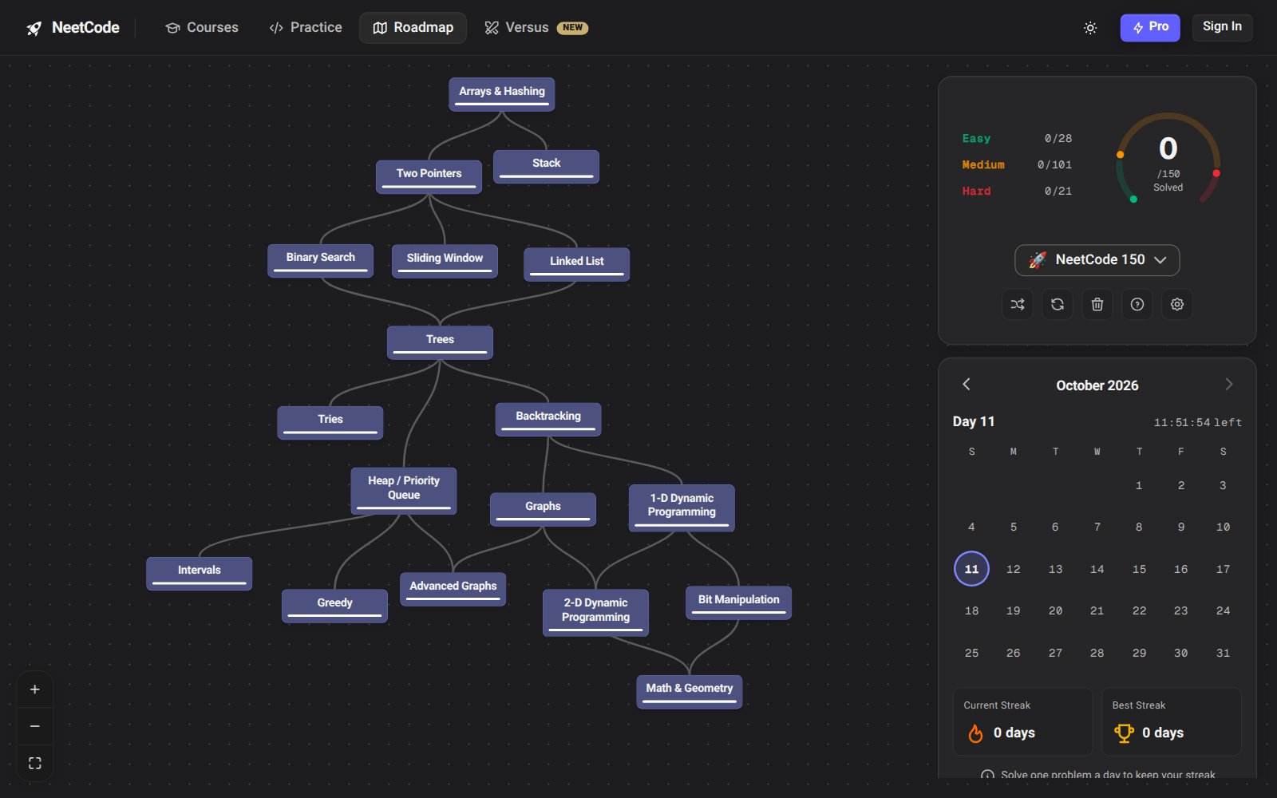1277x798 pixels.
Task: Open the Linked List topic node
Action: (x=577, y=264)
